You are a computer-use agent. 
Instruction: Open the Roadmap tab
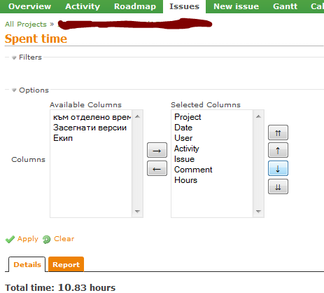pyautogui.click(x=135, y=6)
